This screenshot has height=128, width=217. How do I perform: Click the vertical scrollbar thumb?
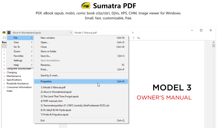[x=214, y=46]
